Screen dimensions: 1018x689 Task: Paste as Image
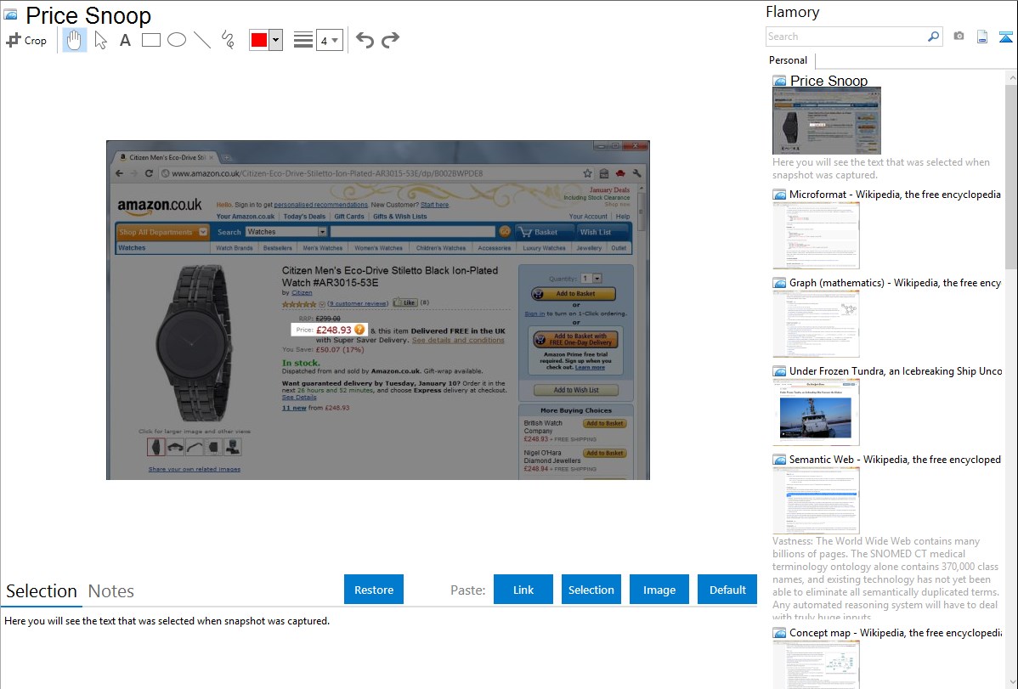(x=659, y=590)
